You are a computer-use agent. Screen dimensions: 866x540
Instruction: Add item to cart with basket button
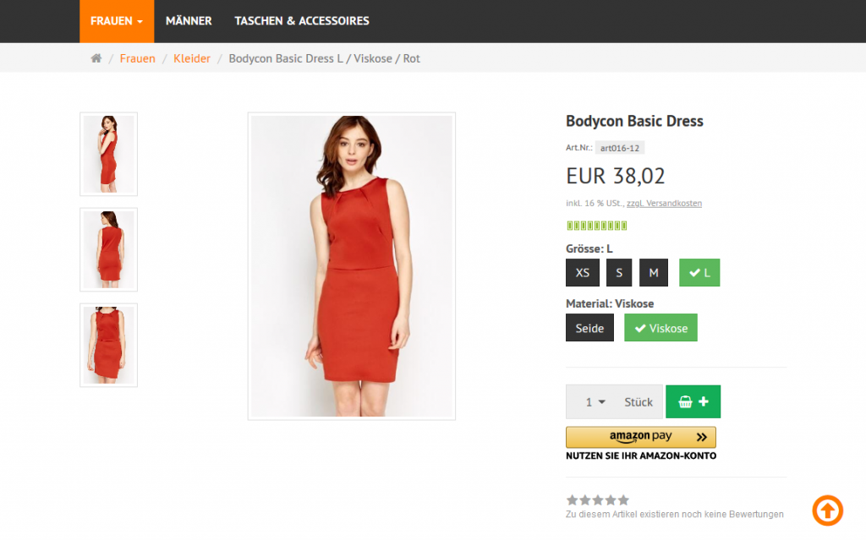pyautogui.click(x=693, y=402)
